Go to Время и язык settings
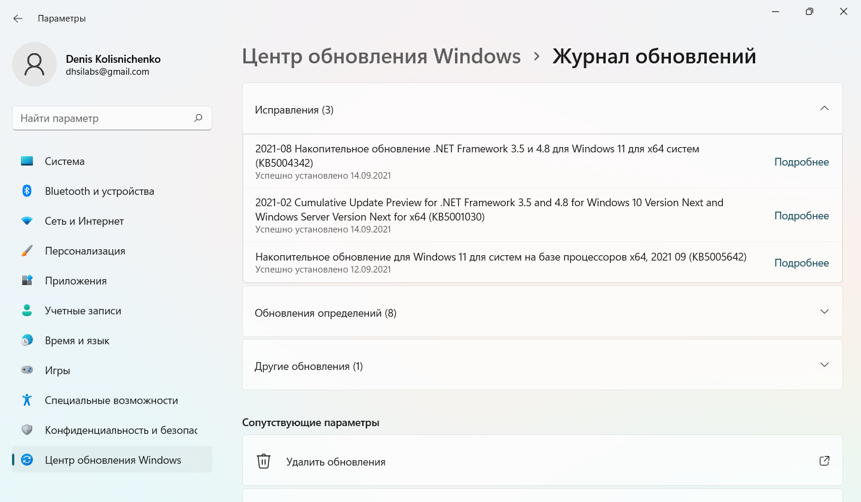 click(77, 341)
